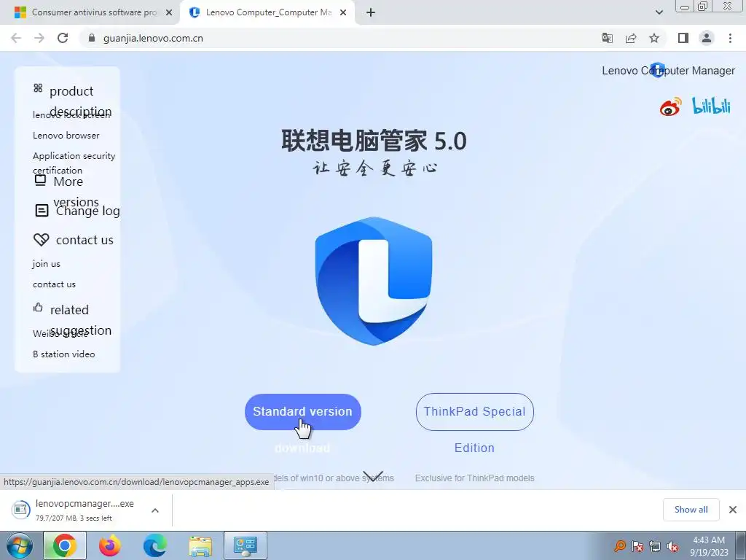Open the taskbar clock and date
Image resolution: width=746 pixels, height=560 pixels.
[709, 546]
